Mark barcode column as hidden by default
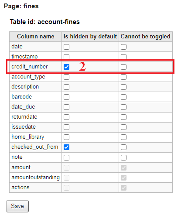Viewport: 181px width, 215px height. click(x=66, y=97)
